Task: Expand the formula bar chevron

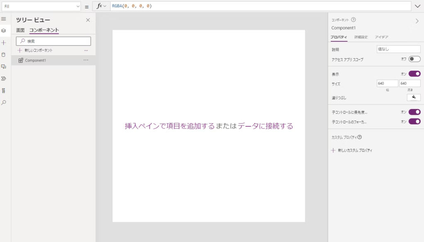Action: click(417, 6)
